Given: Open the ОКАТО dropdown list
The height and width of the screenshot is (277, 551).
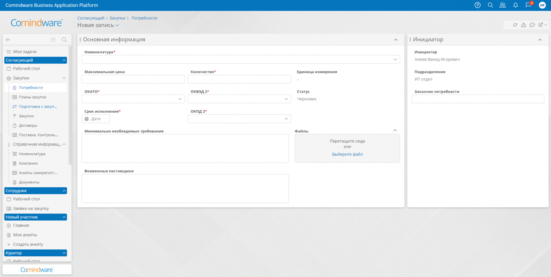Looking at the screenshot, I should tap(180, 99).
